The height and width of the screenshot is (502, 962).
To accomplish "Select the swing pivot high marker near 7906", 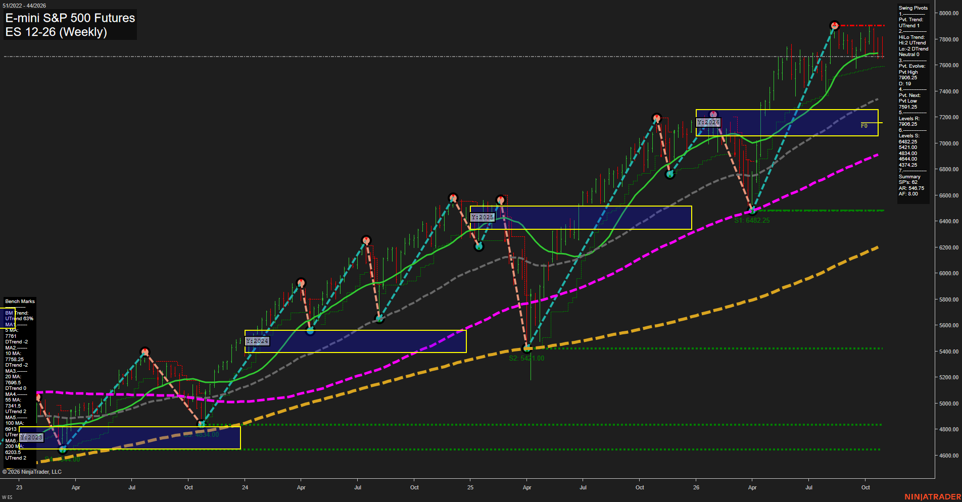I will point(835,25).
